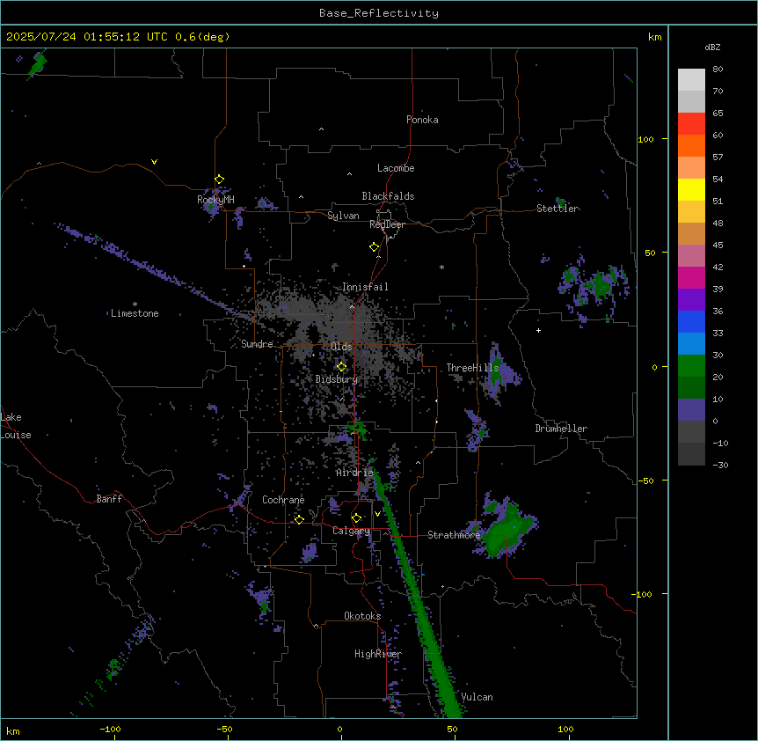Viewport: 758px width, 741px height.
Task: Click the Cochrane label
Action: click(283, 500)
